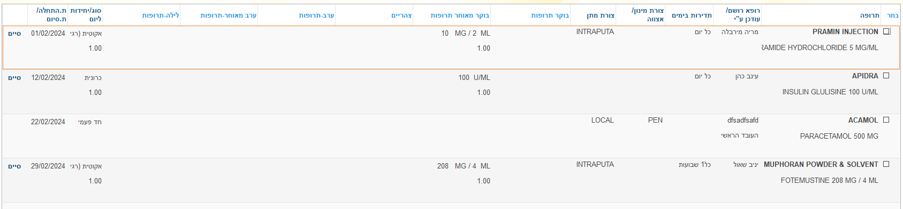Viewport: 903px width, 209px height.
Task: Click the 22/02/2024 start date cell
Action: click(x=48, y=122)
